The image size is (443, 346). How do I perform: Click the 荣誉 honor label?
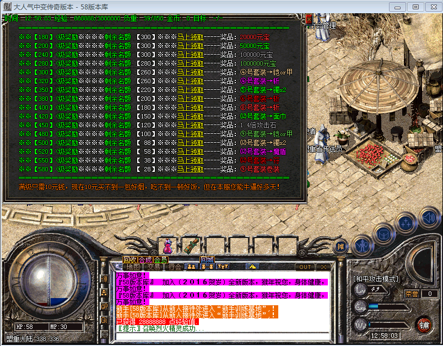412,294
